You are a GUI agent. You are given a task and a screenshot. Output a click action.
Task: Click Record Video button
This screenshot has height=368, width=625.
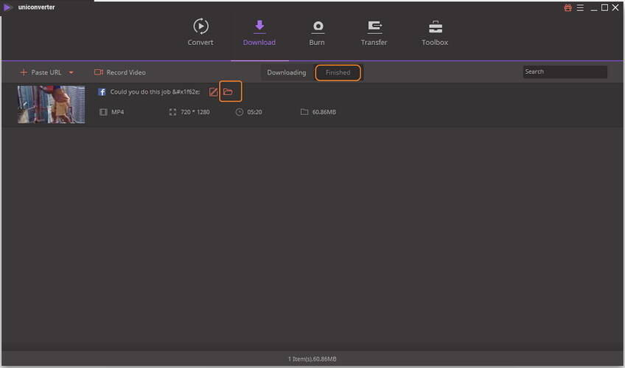point(120,72)
